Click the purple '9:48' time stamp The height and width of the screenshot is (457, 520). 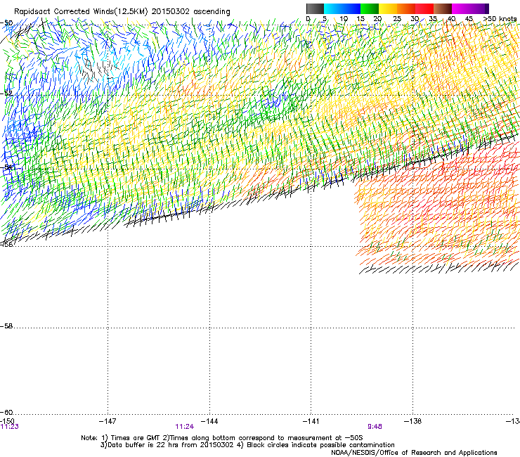point(375,427)
